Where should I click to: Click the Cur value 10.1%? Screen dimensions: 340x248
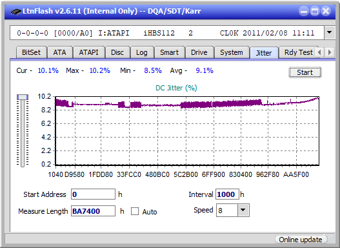(x=48, y=70)
